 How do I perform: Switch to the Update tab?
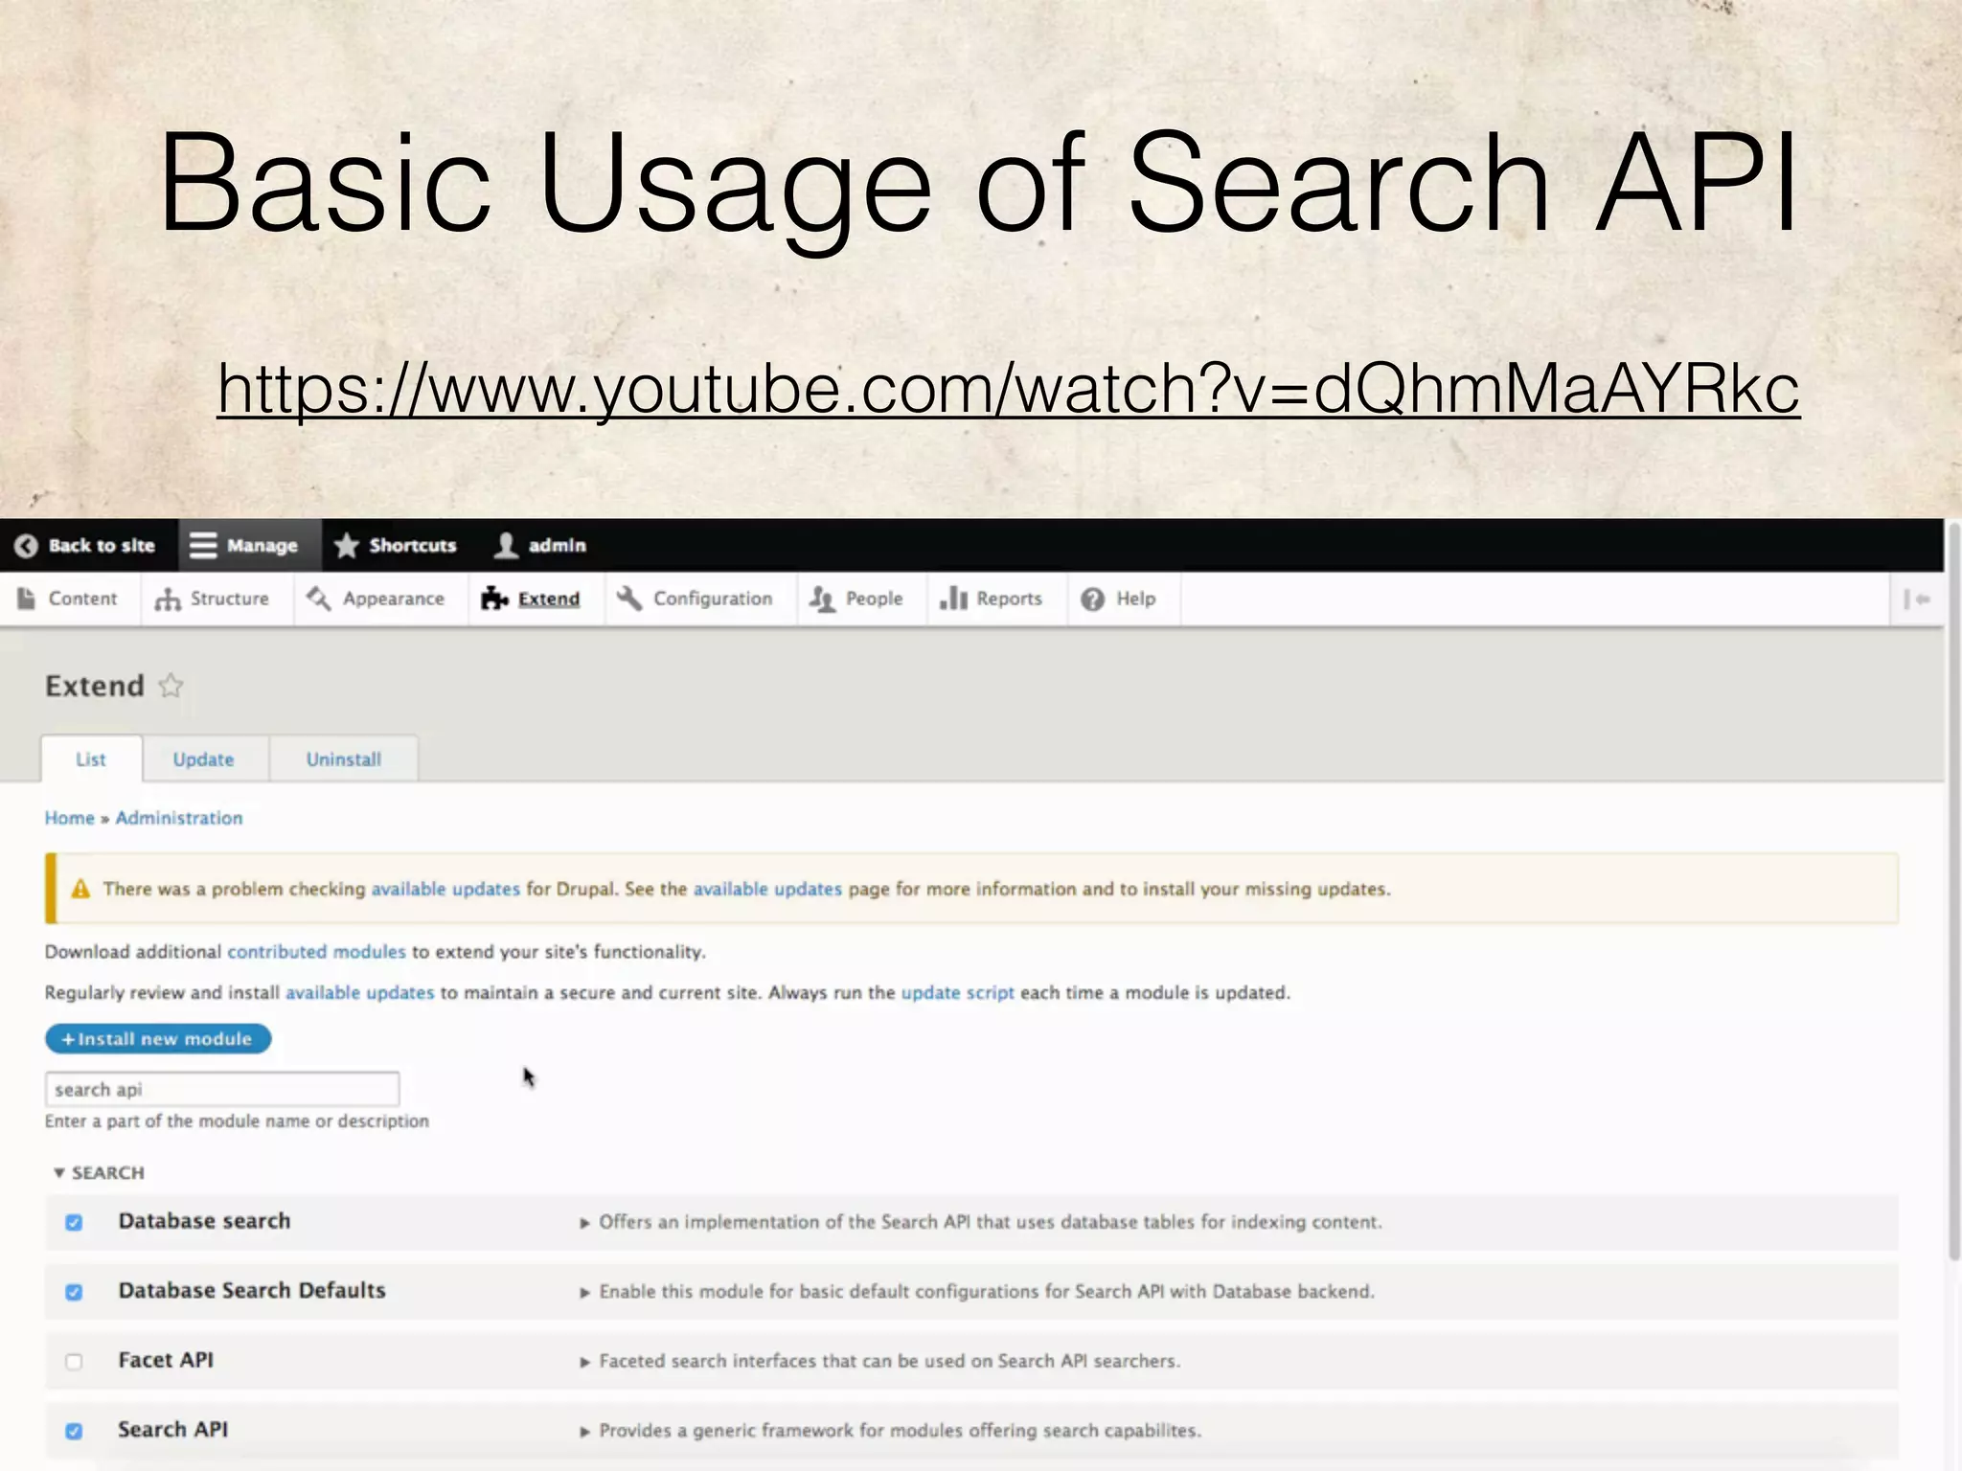204,759
